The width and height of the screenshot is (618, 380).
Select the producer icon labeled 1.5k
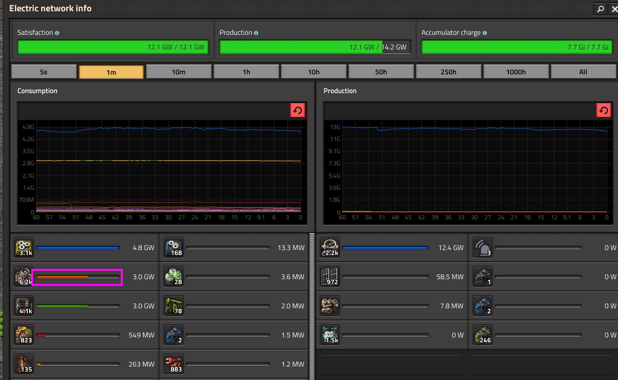click(x=330, y=335)
